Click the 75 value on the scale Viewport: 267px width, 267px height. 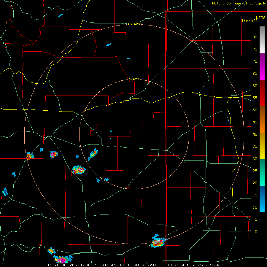[255, 49]
